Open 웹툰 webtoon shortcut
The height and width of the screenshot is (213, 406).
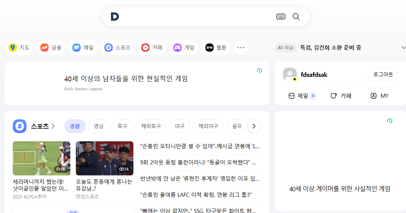tap(216, 48)
